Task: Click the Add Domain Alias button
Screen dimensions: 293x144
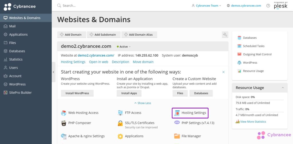Action: point(139,35)
